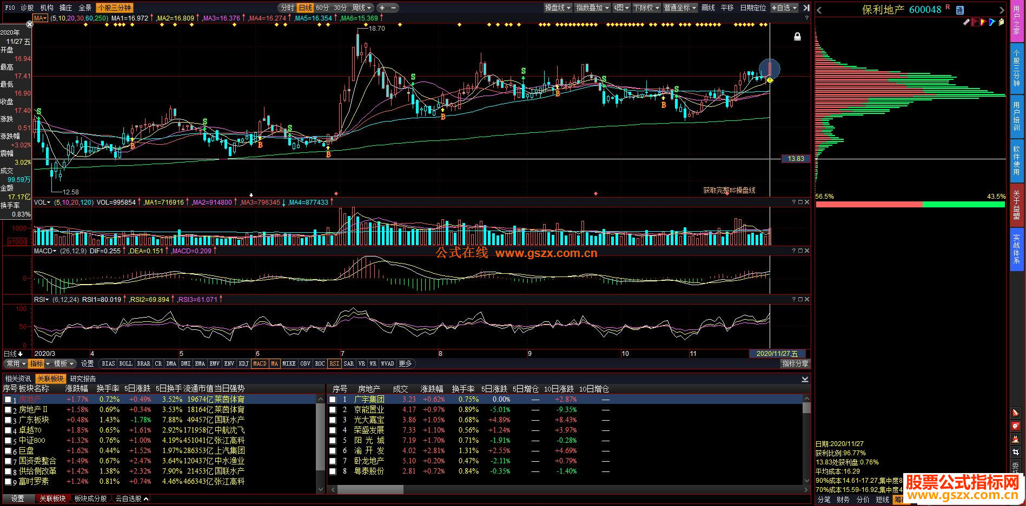1026x506 pixels.
Task: Select the red chip distribution bars icon
Action: pyautogui.click(x=975, y=22)
